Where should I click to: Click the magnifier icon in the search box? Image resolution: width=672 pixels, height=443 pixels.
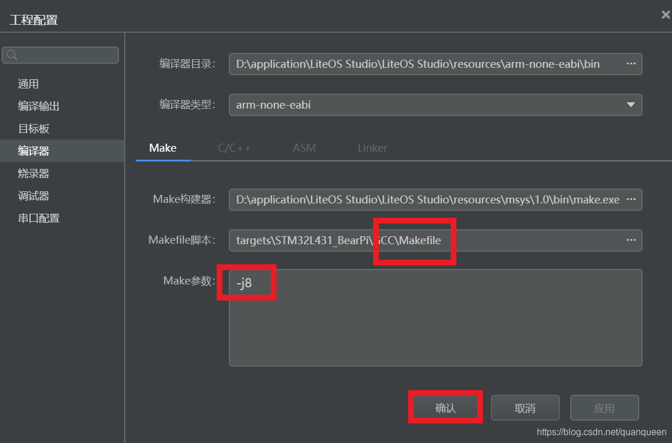tap(12, 55)
